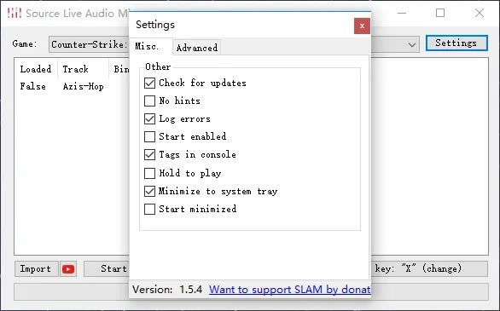The height and width of the screenshot is (311, 500).
Task: Uncheck Tags in console
Action: tap(149, 155)
